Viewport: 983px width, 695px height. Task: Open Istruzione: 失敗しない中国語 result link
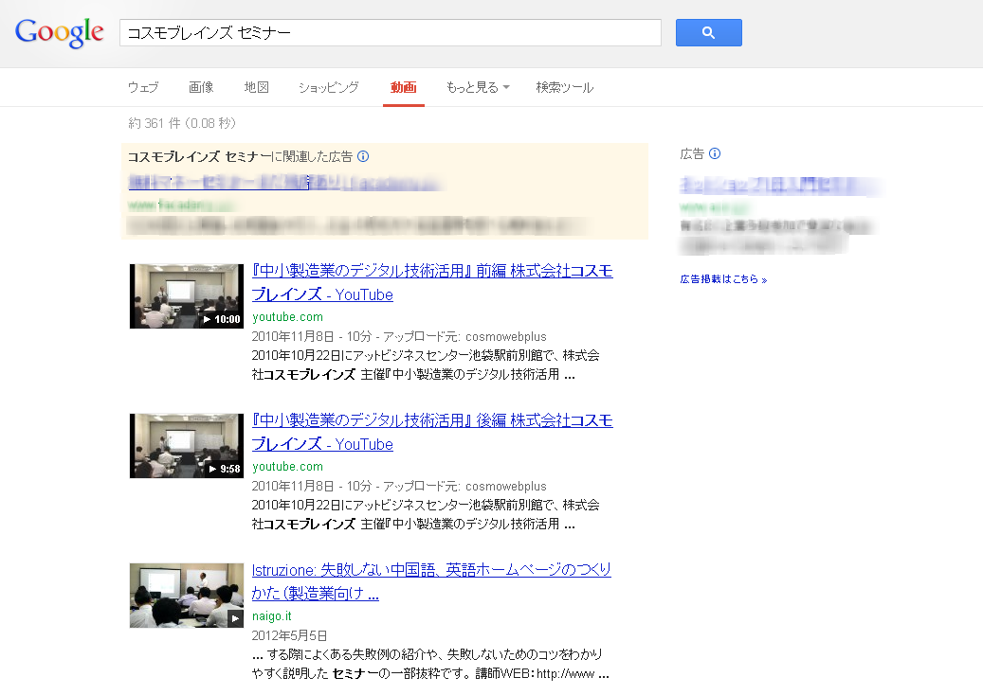tap(431, 581)
